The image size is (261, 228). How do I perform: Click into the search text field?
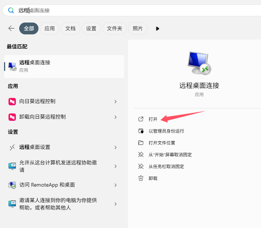pos(133,10)
